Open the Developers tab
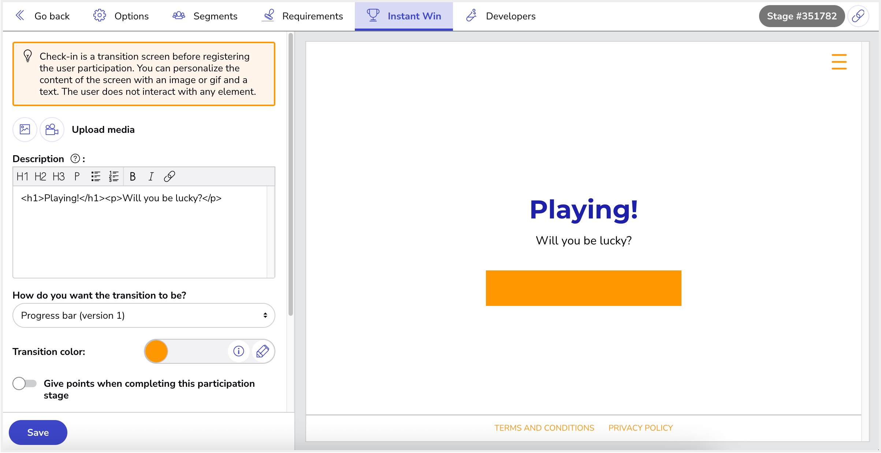Viewport: 881px width, 453px height. (501, 16)
